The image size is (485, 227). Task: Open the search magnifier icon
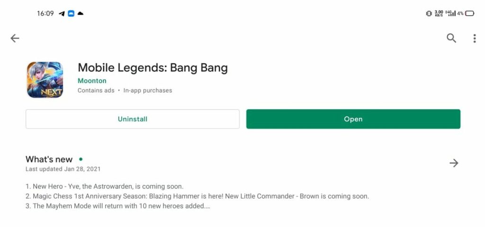pos(451,38)
